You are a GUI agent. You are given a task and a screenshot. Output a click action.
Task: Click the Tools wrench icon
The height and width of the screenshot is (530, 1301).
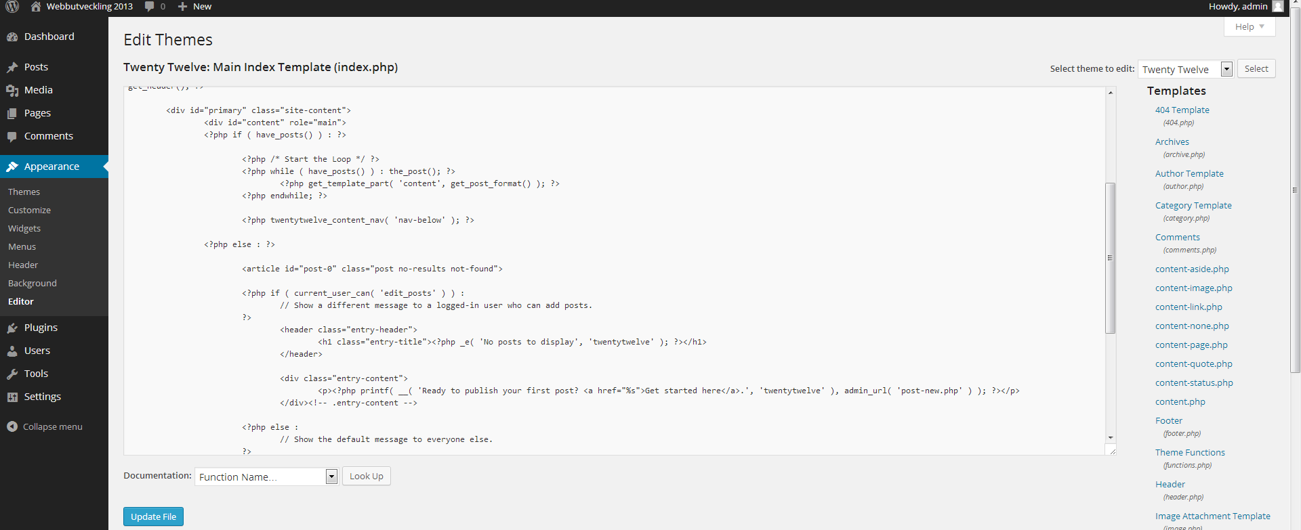tap(12, 374)
